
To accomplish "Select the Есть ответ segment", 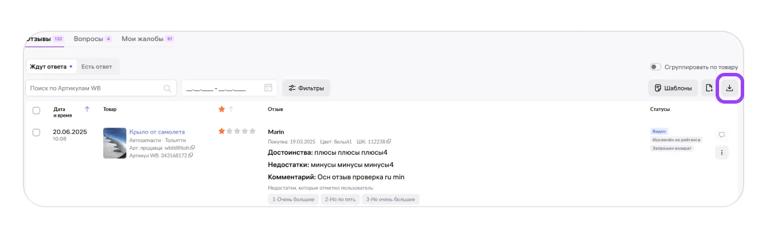I will (96, 67).
